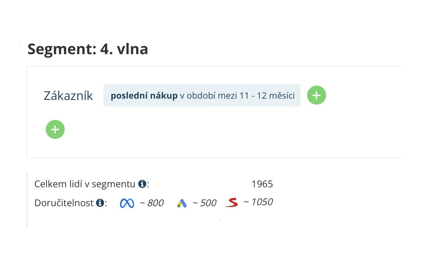Click the 'Segment: 4. vlna' heading
422x263 pixels.
pyautogui.click(x=88, y=49)
